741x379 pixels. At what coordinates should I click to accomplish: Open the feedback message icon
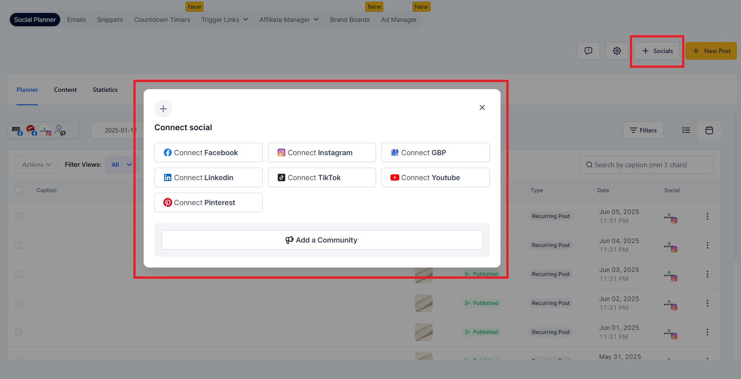click(x=588, y=51)
